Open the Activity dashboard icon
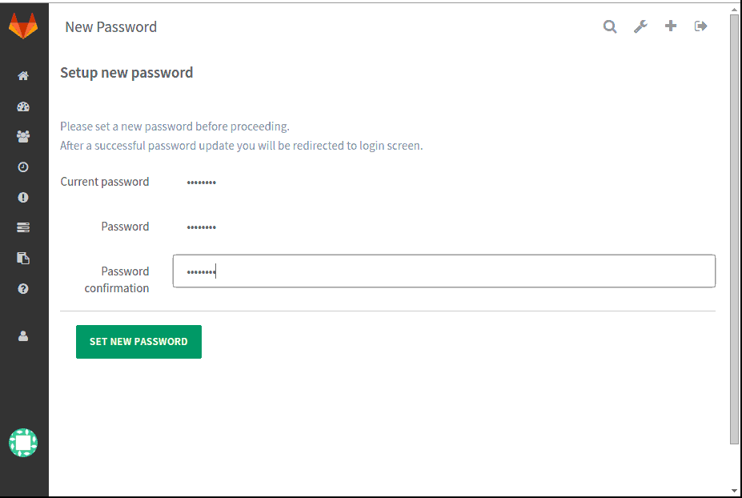This screenshot has width=742, height=498. click(x=23, y=106)
